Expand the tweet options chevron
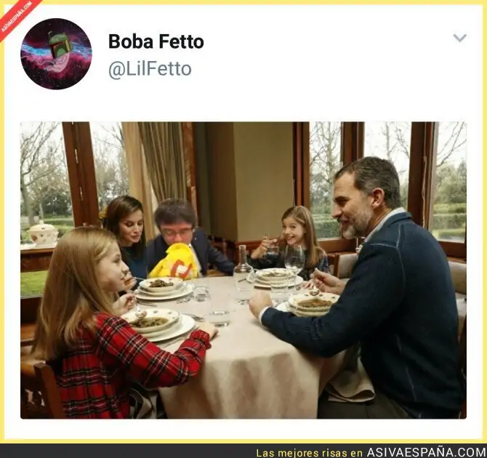Image resolution: width=487 pixels, height=458 pixels. tap(459, 38)
